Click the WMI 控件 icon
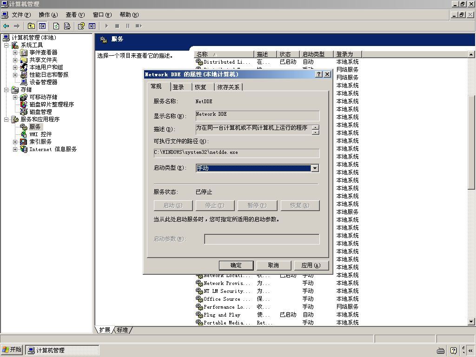 (24, 134)
